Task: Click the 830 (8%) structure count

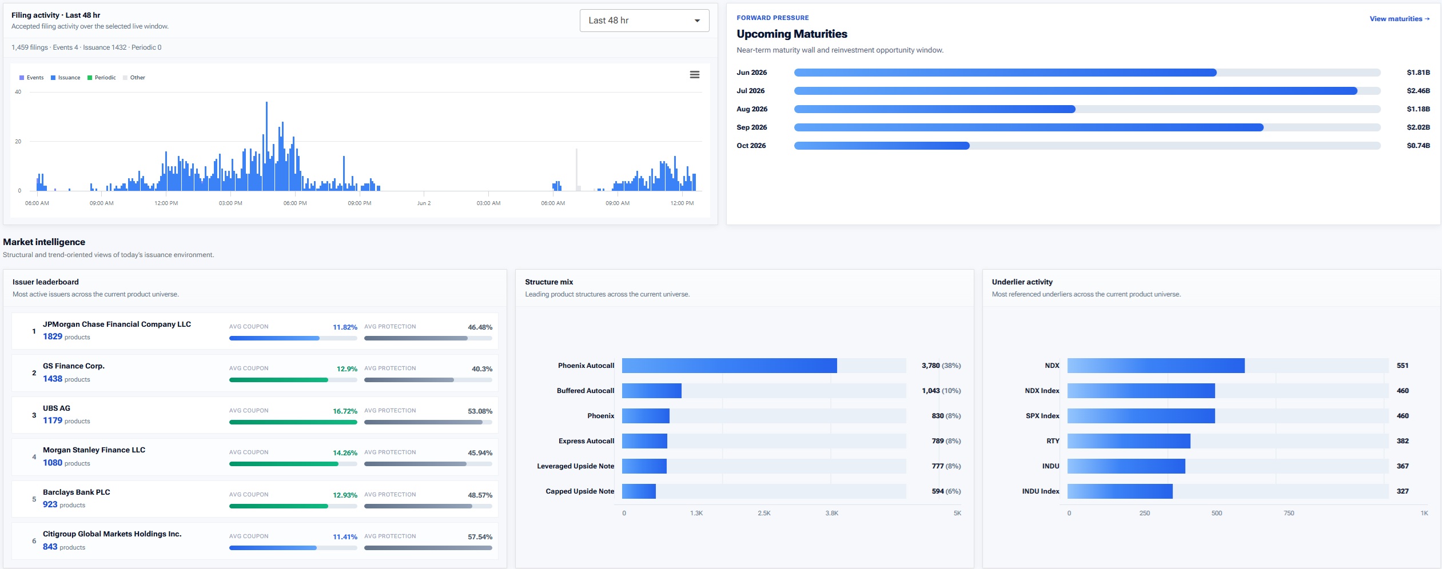Action: pyautogui.click(x=946, y=416)
